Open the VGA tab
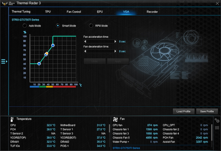221x151 pixels. [126, 12]
